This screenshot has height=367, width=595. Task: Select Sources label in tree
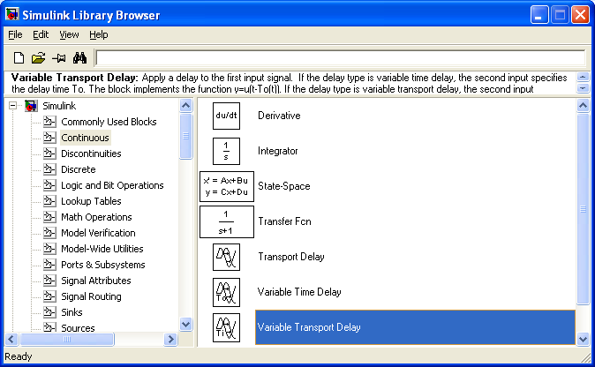tap(78, 328)
